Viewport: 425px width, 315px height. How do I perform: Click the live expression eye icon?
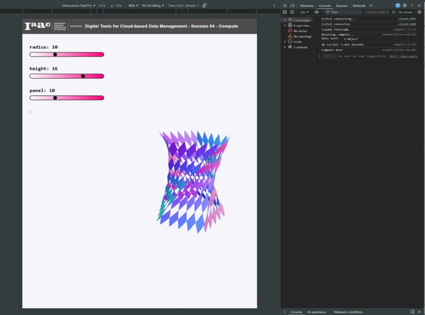pos(317,12)
